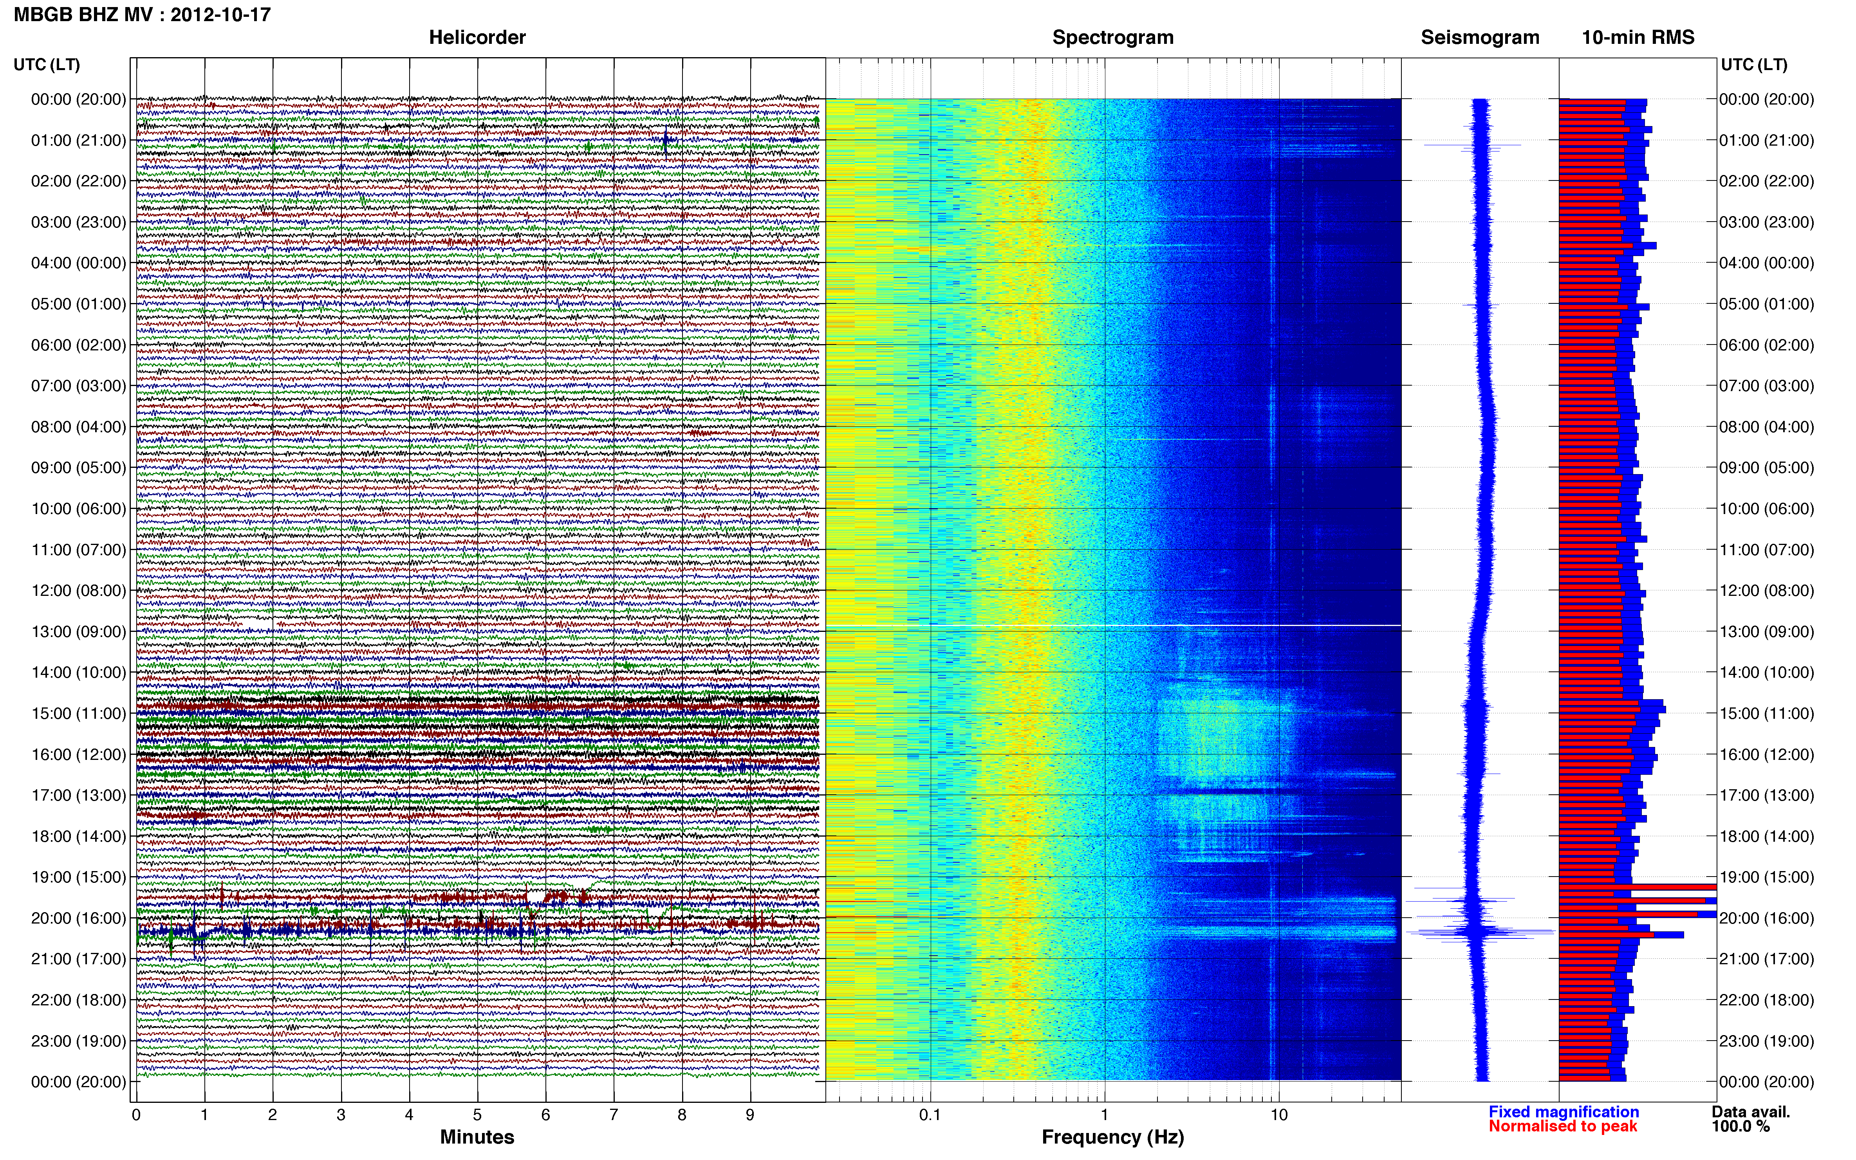This screenshot has width=1856, height=1160.
Task: Click the 'Frequency (Hz)' axis title
Action: click(x=1112, y=1137)
